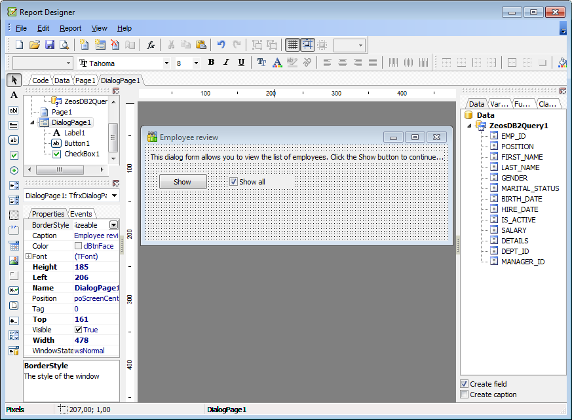Apply Italic formatting button

pos(226,62)
